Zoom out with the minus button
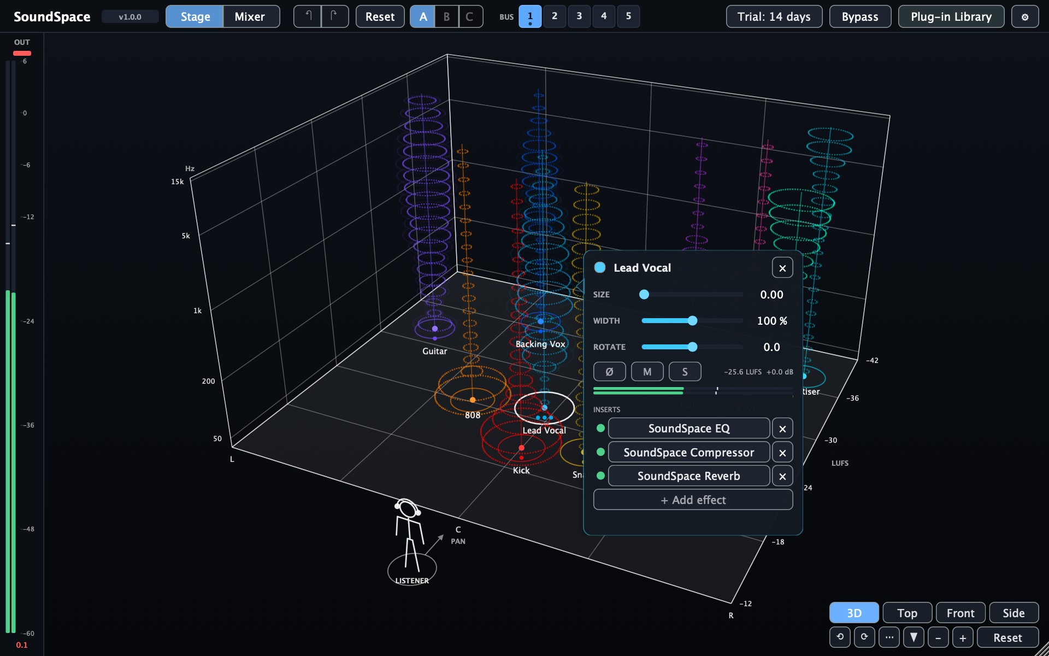The image size is (1049, 656). click(x=938, y=637)
